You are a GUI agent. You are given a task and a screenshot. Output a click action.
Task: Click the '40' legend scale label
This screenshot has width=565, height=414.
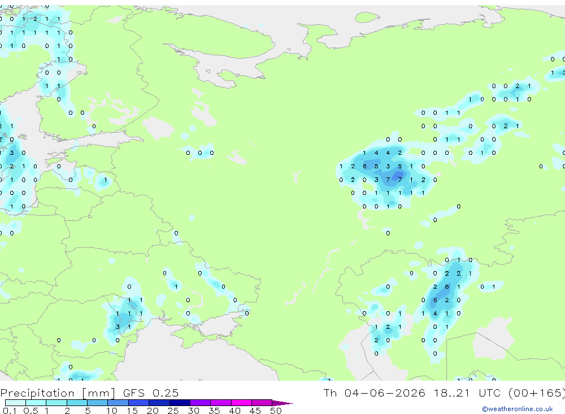pyautogui.click(x=235, y=411)
